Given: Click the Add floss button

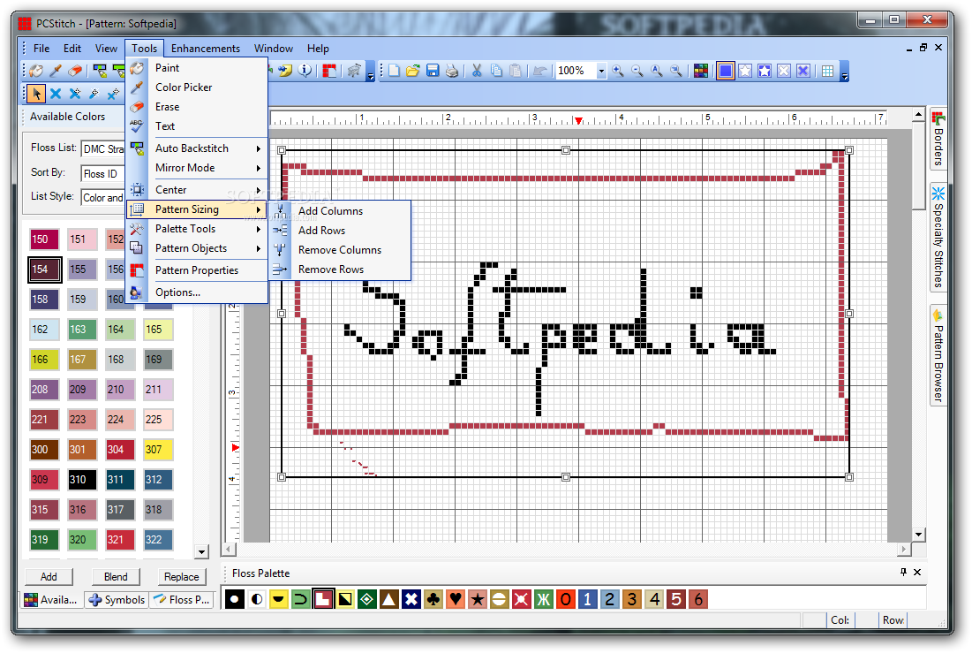Looking at the screenshot, I should [x=49, y=577].
